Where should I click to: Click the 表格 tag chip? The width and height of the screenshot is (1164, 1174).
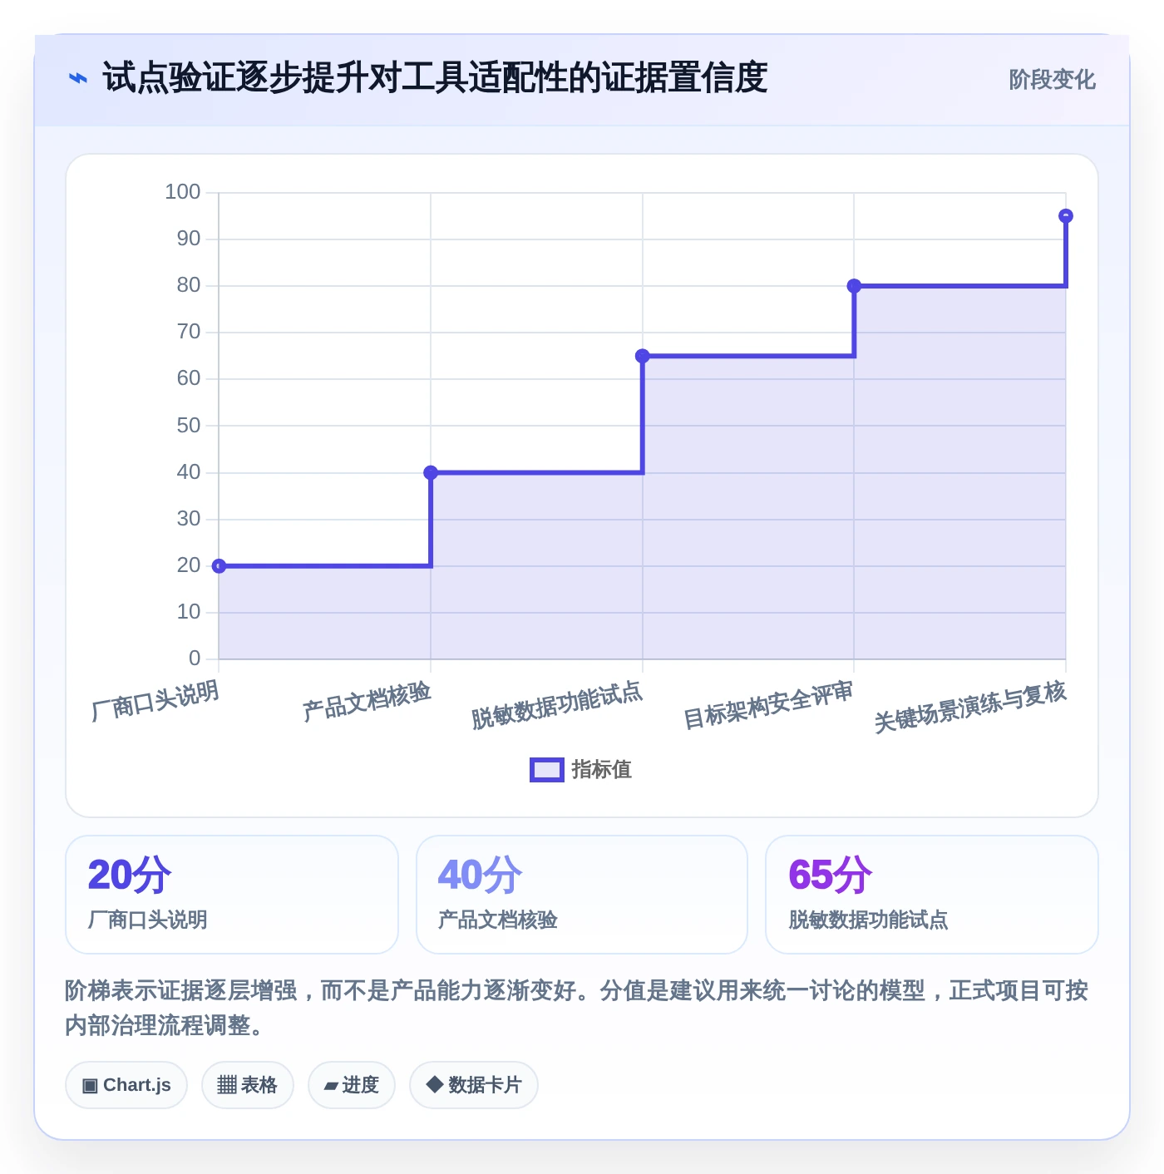click(x=248, y=1085)
